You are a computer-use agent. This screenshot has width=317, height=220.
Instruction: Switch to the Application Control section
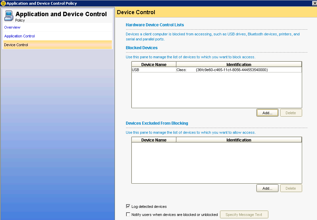(x=19, y=36)
